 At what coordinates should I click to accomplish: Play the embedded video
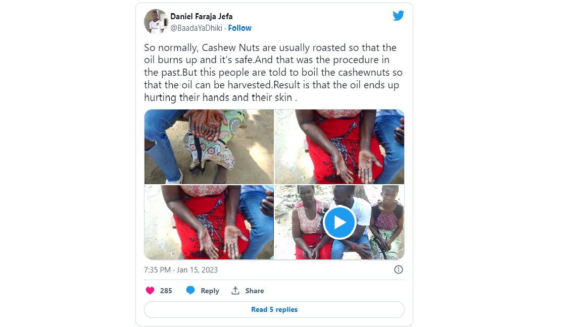pyautogui.click(x=339, y=222)
